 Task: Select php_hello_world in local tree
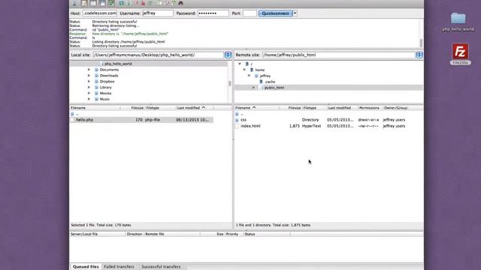coord(118,64)
